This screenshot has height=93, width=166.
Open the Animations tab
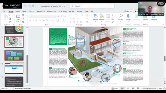coord(51,11)
